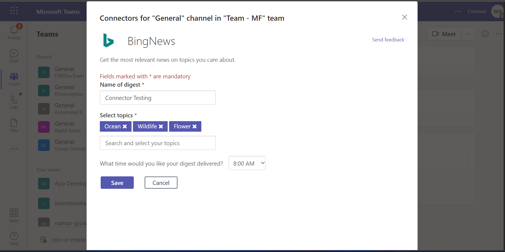Image resolution: width=505 pixels, height=252 pixels.
Task: Save the connector configuration
Action: tap(117, 183)
